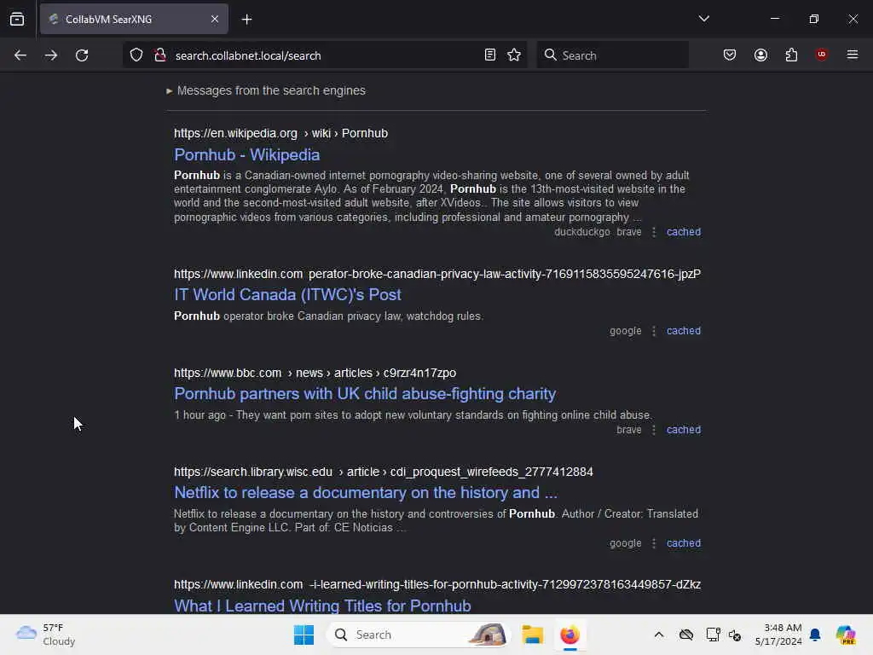Open the notification bell icon
This screenshot has width=873, height=655.
point(815,635)
